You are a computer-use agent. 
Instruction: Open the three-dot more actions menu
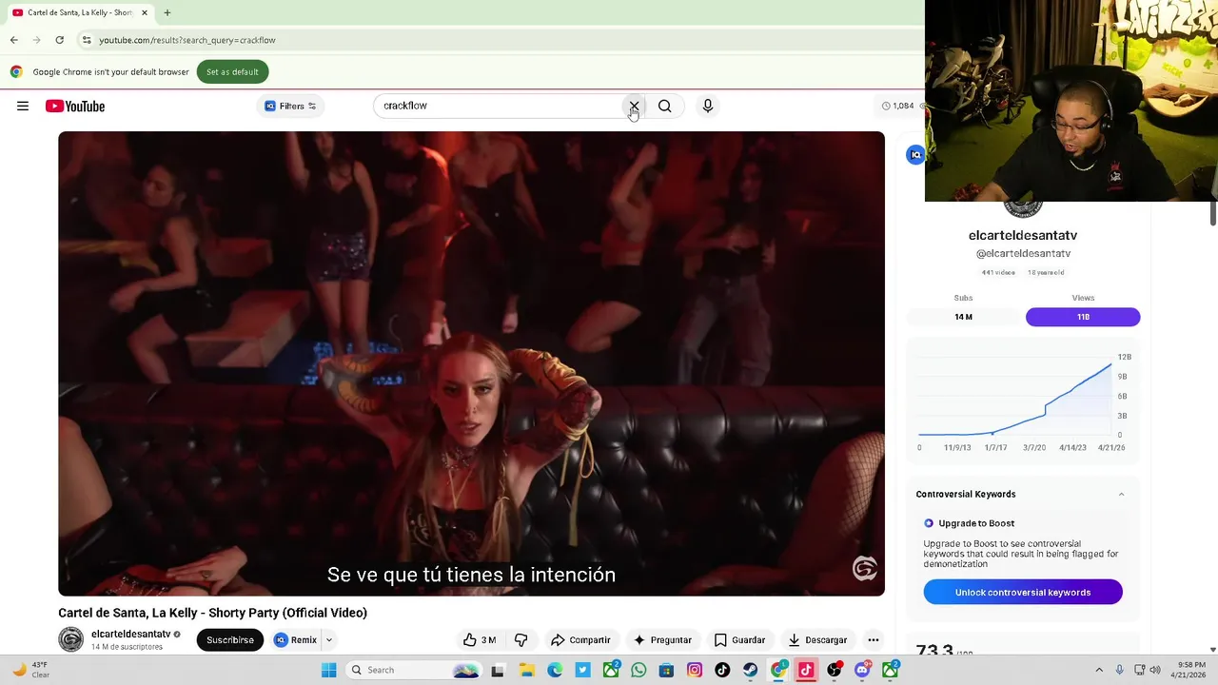point(873,640)
